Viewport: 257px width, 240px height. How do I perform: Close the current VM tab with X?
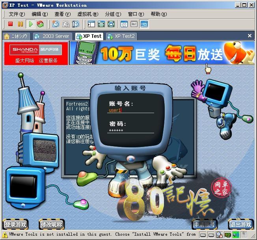(250, 36)
